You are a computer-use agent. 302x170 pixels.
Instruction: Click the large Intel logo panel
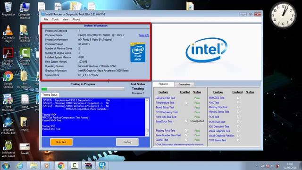click(x=207, y=52)
